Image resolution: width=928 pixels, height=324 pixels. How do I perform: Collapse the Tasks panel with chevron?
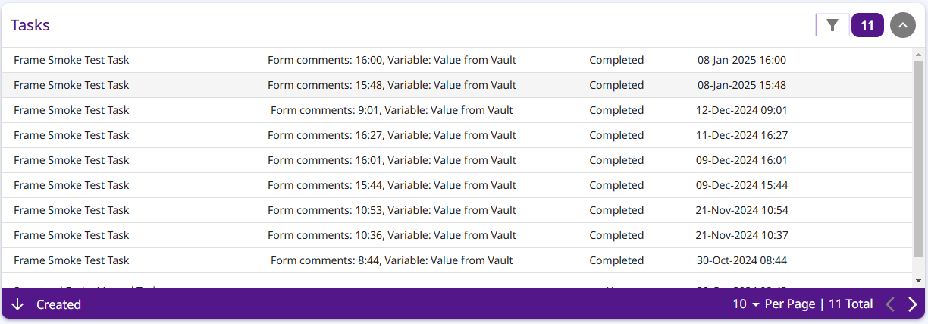click(x=902, y=25)
